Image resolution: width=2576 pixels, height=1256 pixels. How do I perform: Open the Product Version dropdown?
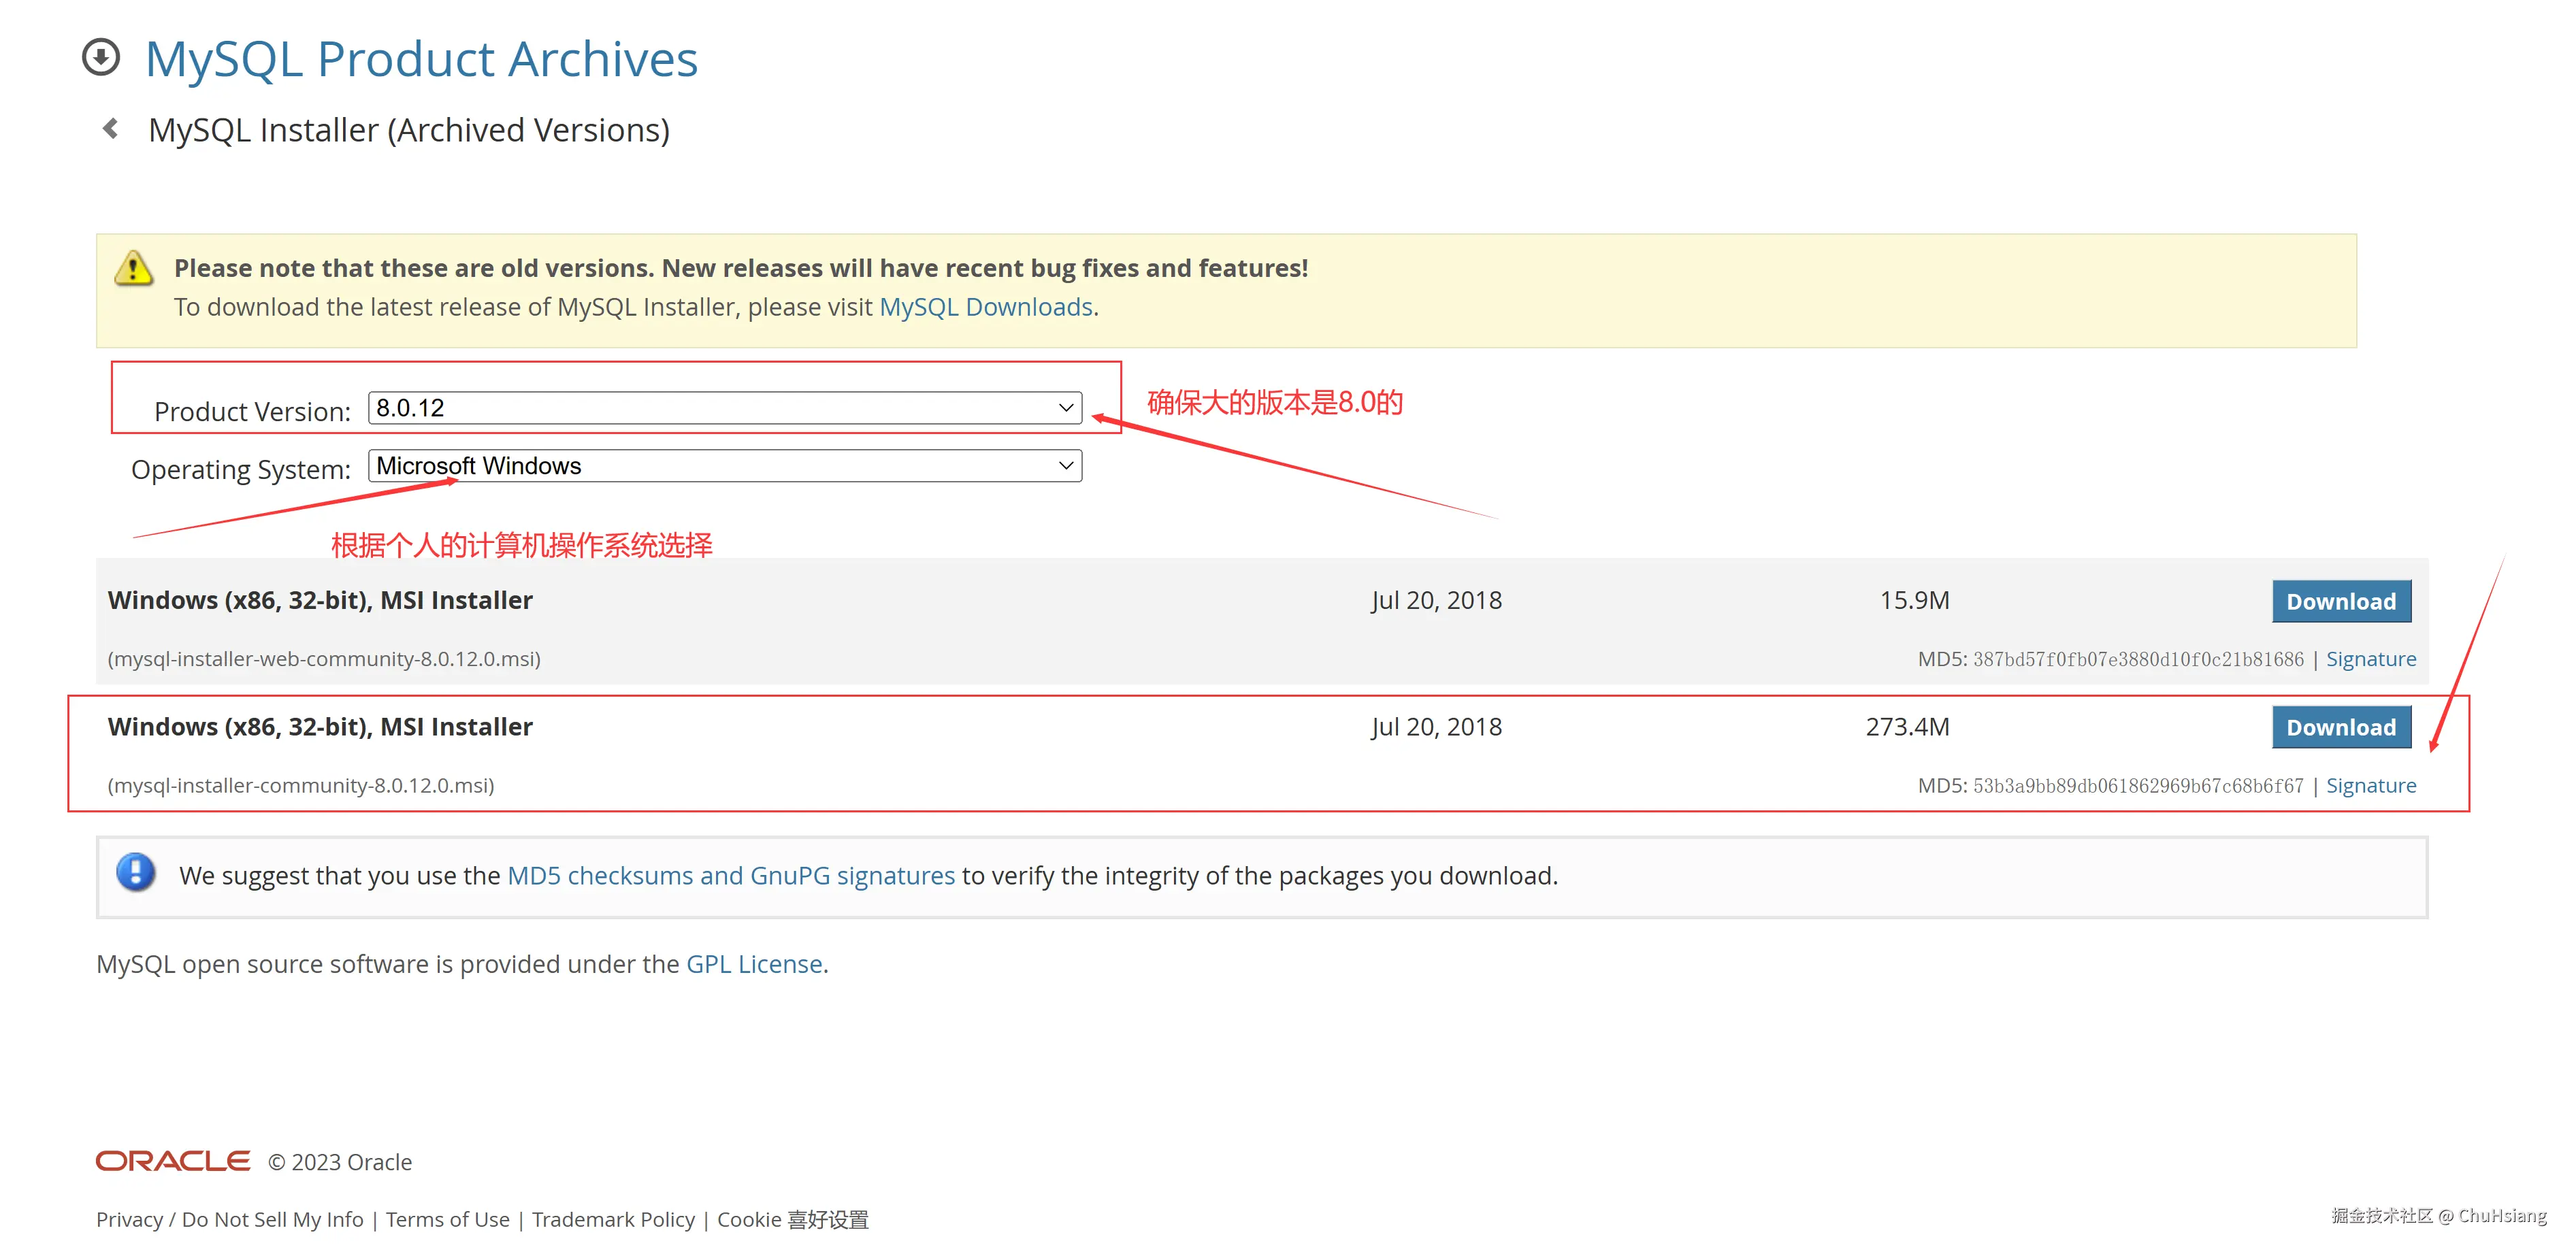click(x=724, y=408)
